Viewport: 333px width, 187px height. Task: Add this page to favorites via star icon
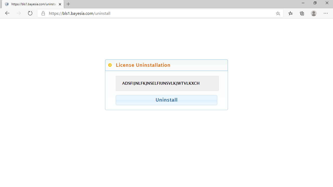[278, 13]
